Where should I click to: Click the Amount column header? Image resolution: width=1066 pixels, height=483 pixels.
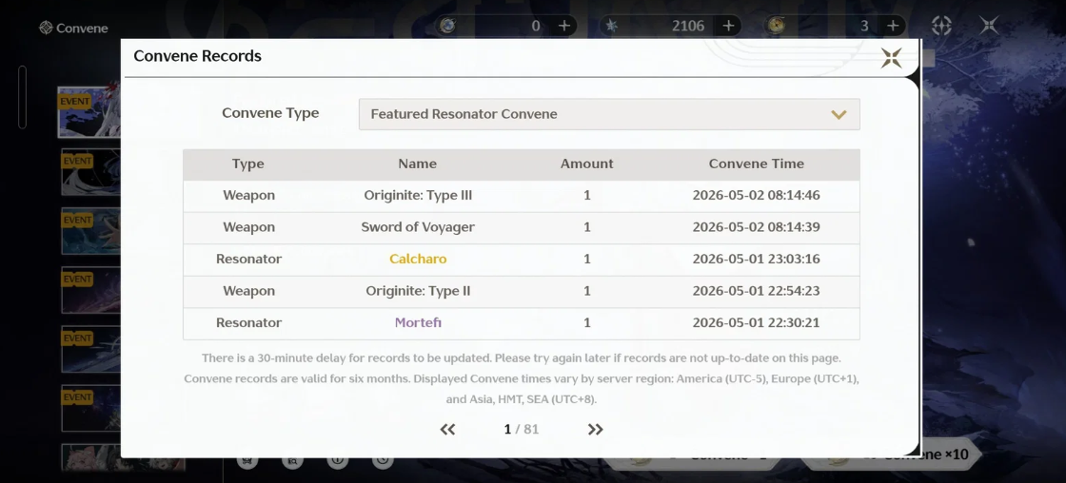[x=586, y=164]
